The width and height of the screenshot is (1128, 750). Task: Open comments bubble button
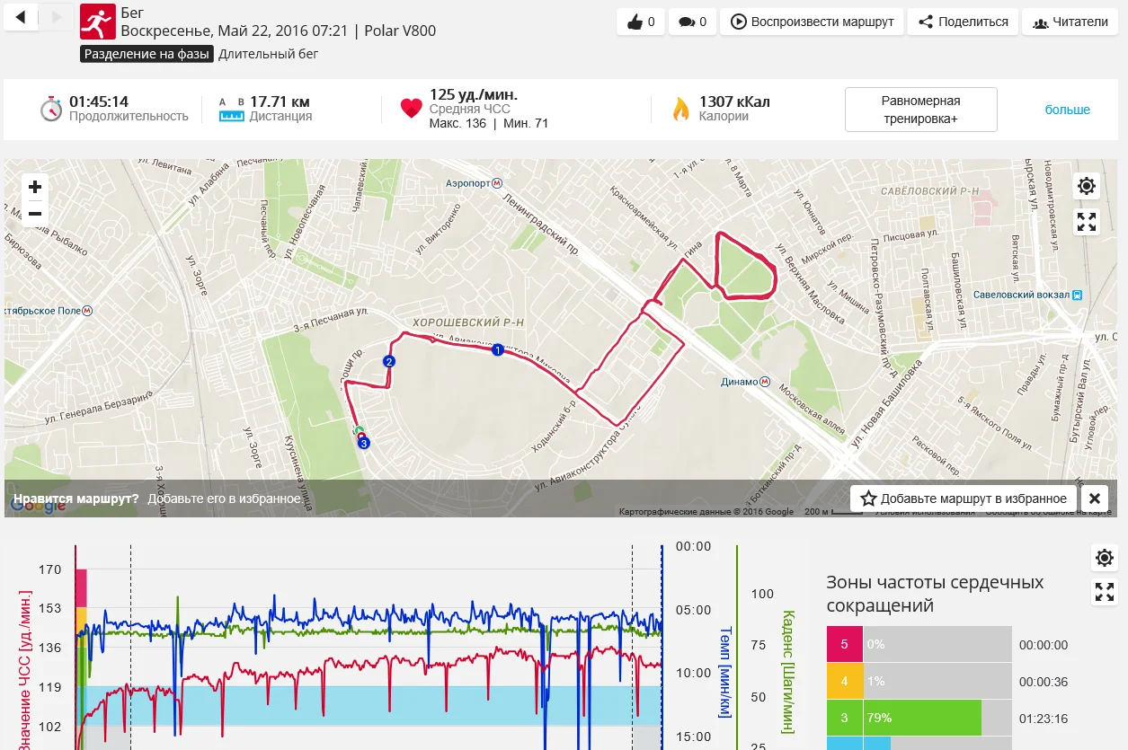tap(692, 22)
